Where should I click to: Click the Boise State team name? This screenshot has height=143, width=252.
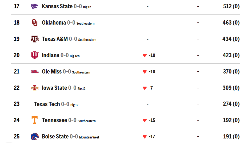point(55,136)
